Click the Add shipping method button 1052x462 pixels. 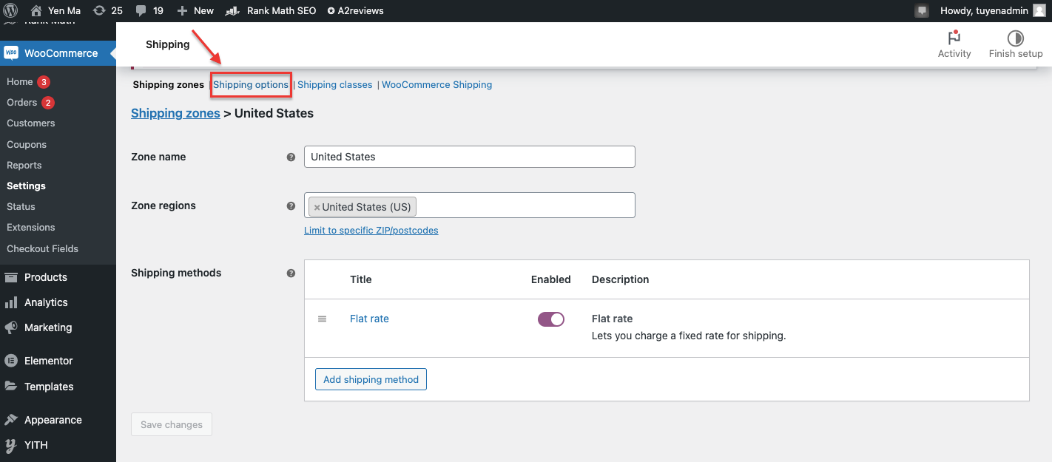coord(371,379)
